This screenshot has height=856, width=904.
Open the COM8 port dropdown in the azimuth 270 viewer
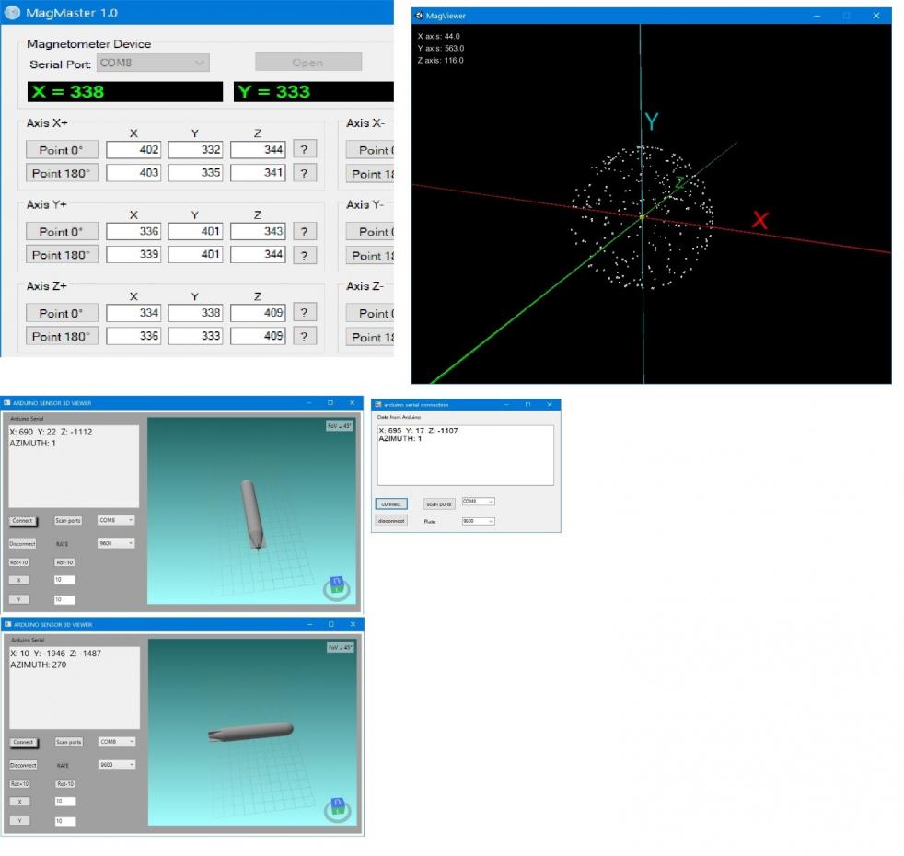116,742
